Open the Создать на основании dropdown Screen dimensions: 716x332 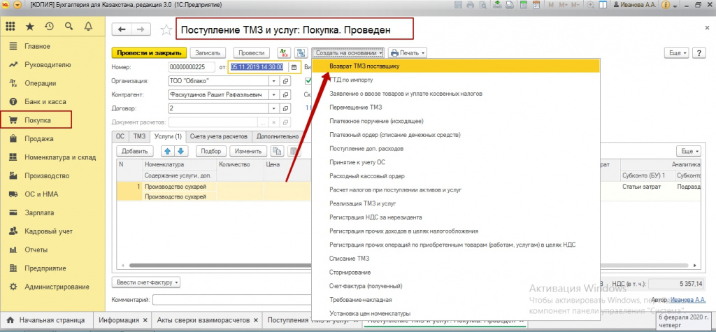tap(349, 53)
